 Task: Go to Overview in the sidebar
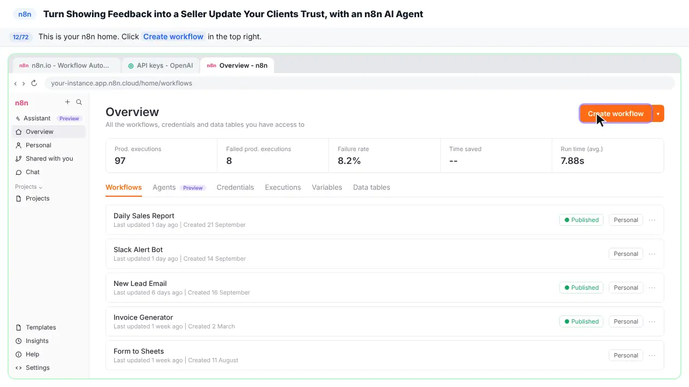49,132
